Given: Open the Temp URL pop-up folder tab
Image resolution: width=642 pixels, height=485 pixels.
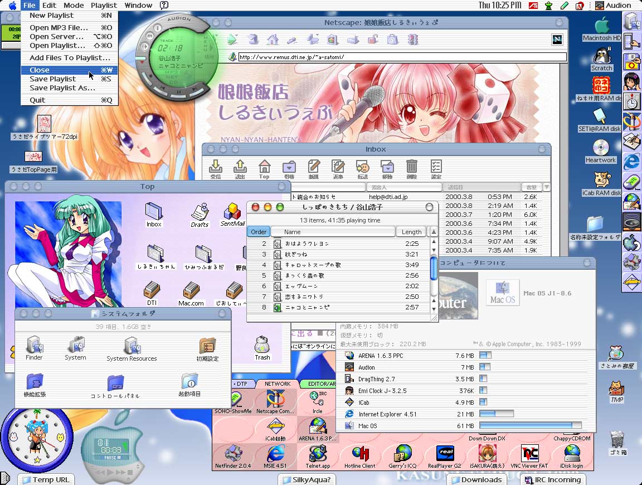Looking at the screenshot, I should (x=46, y=479).
